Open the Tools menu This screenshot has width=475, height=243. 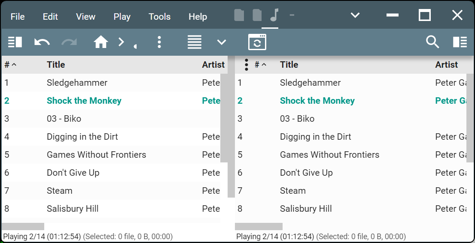tap(159, 17)
